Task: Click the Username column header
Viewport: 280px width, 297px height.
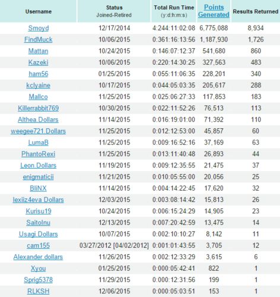Action: [39, 11]
